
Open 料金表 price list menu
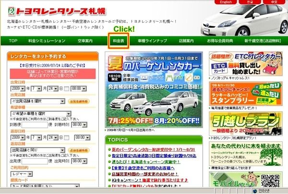click(x=119, y=41)
